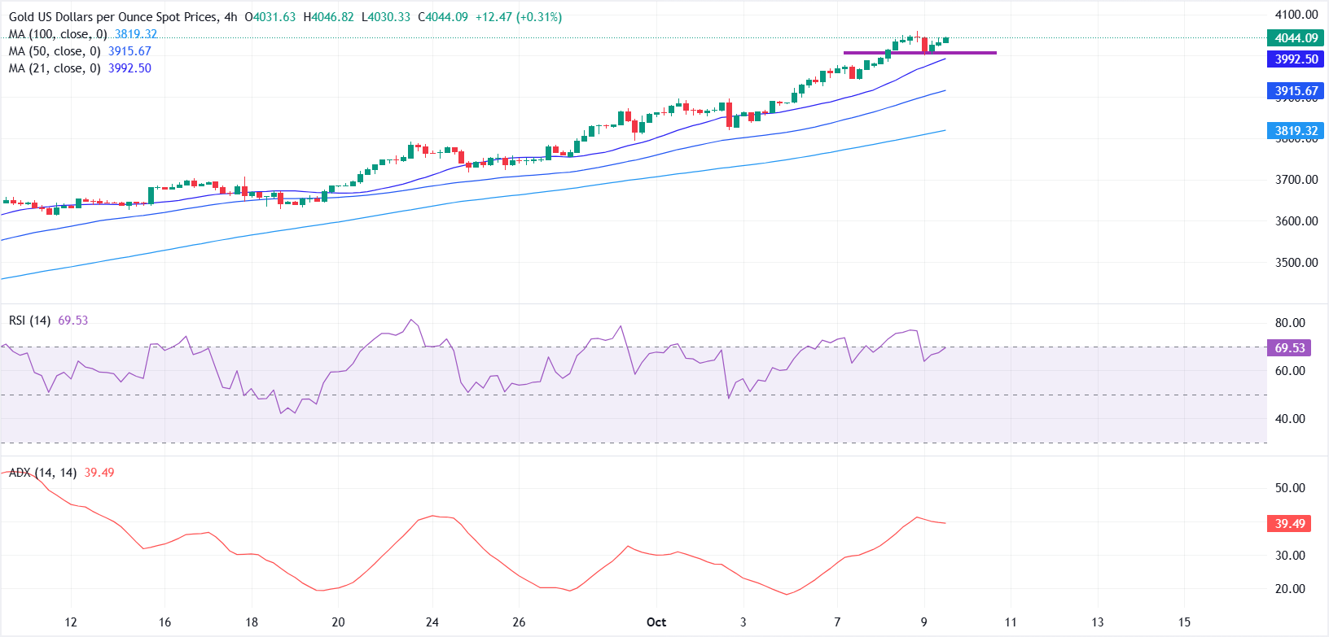Select the 3819.32 light blue price tag
Image resolution: width=1329 pixels, height=637 pixels.
[1296, 131]
